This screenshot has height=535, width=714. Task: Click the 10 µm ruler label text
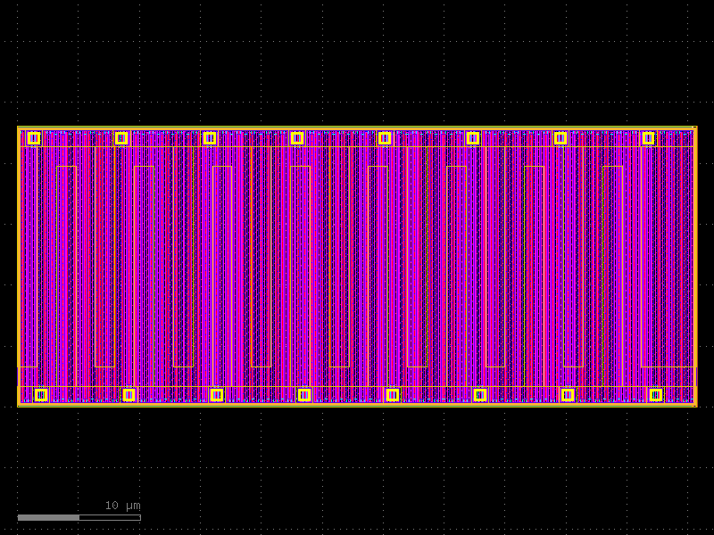pyautogui.click(x=121, y=506)
